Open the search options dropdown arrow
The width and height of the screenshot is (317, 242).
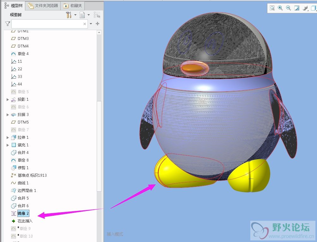click(x=91, y=24)
